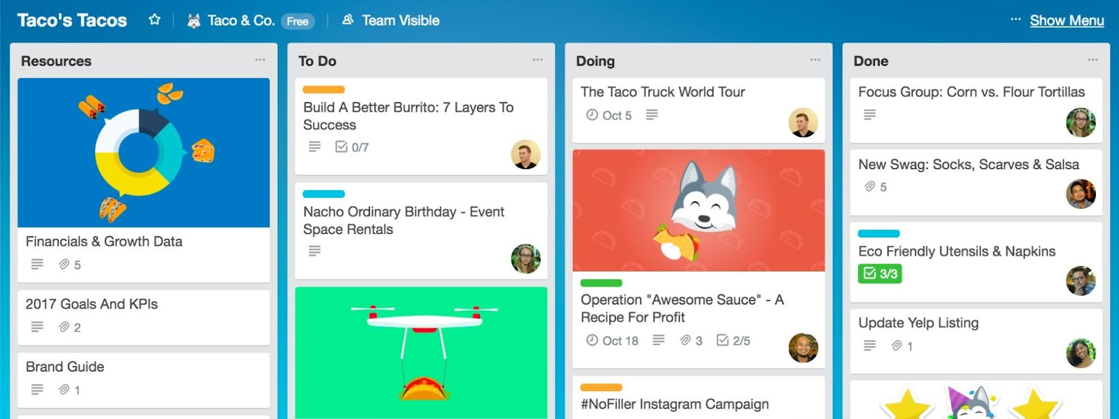Click the 0/7 checklist badge on Burrito card
Screen dimensions: 1119x419
coord(352,147)
